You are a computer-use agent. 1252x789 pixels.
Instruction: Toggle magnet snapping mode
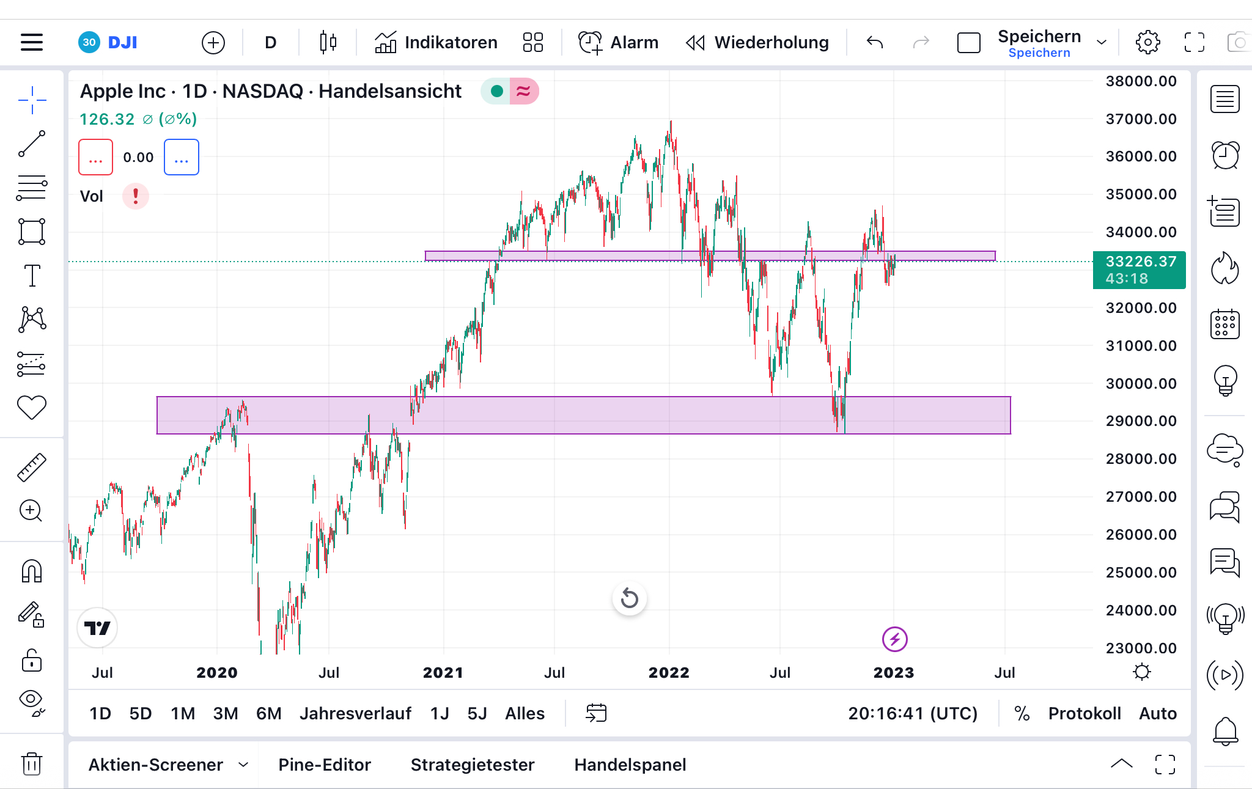tap(32, 571)
